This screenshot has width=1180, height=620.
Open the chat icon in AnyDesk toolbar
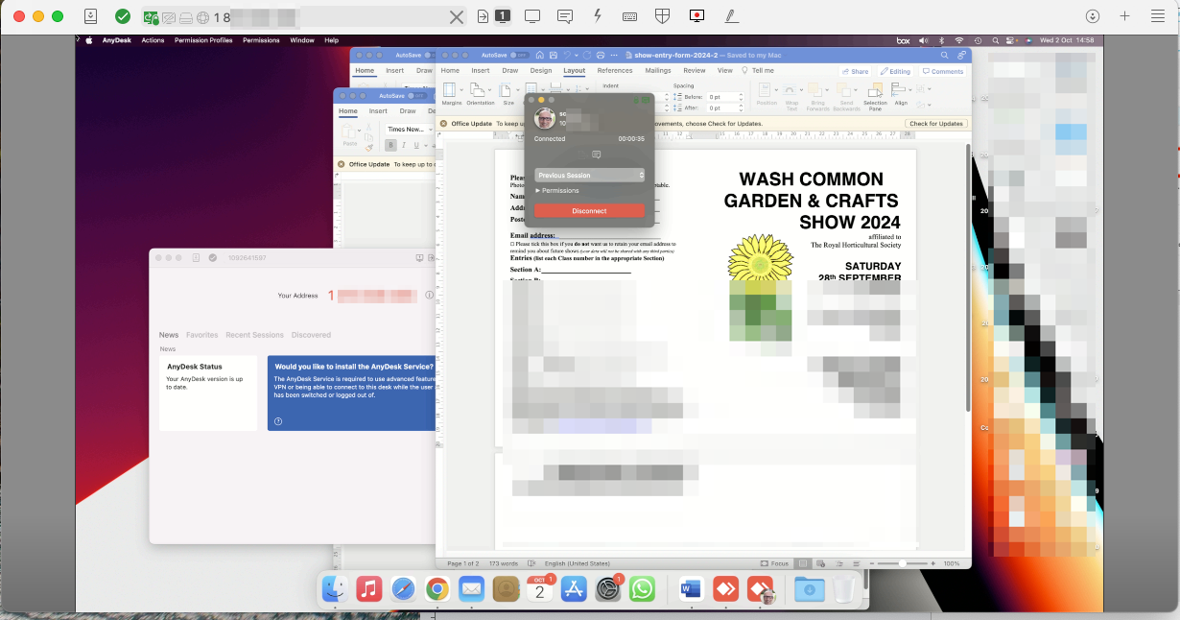coord(565,16)
